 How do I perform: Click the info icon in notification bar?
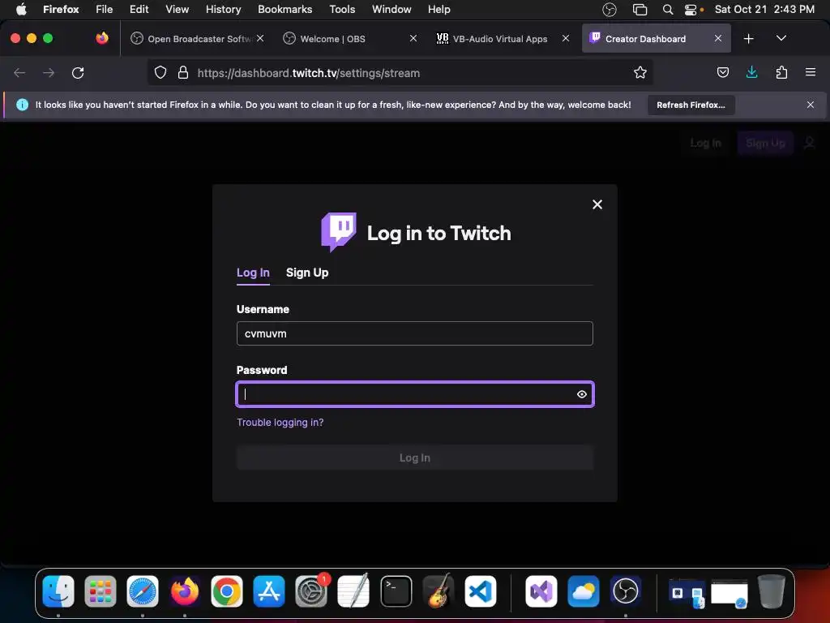[x=22, y=105]
